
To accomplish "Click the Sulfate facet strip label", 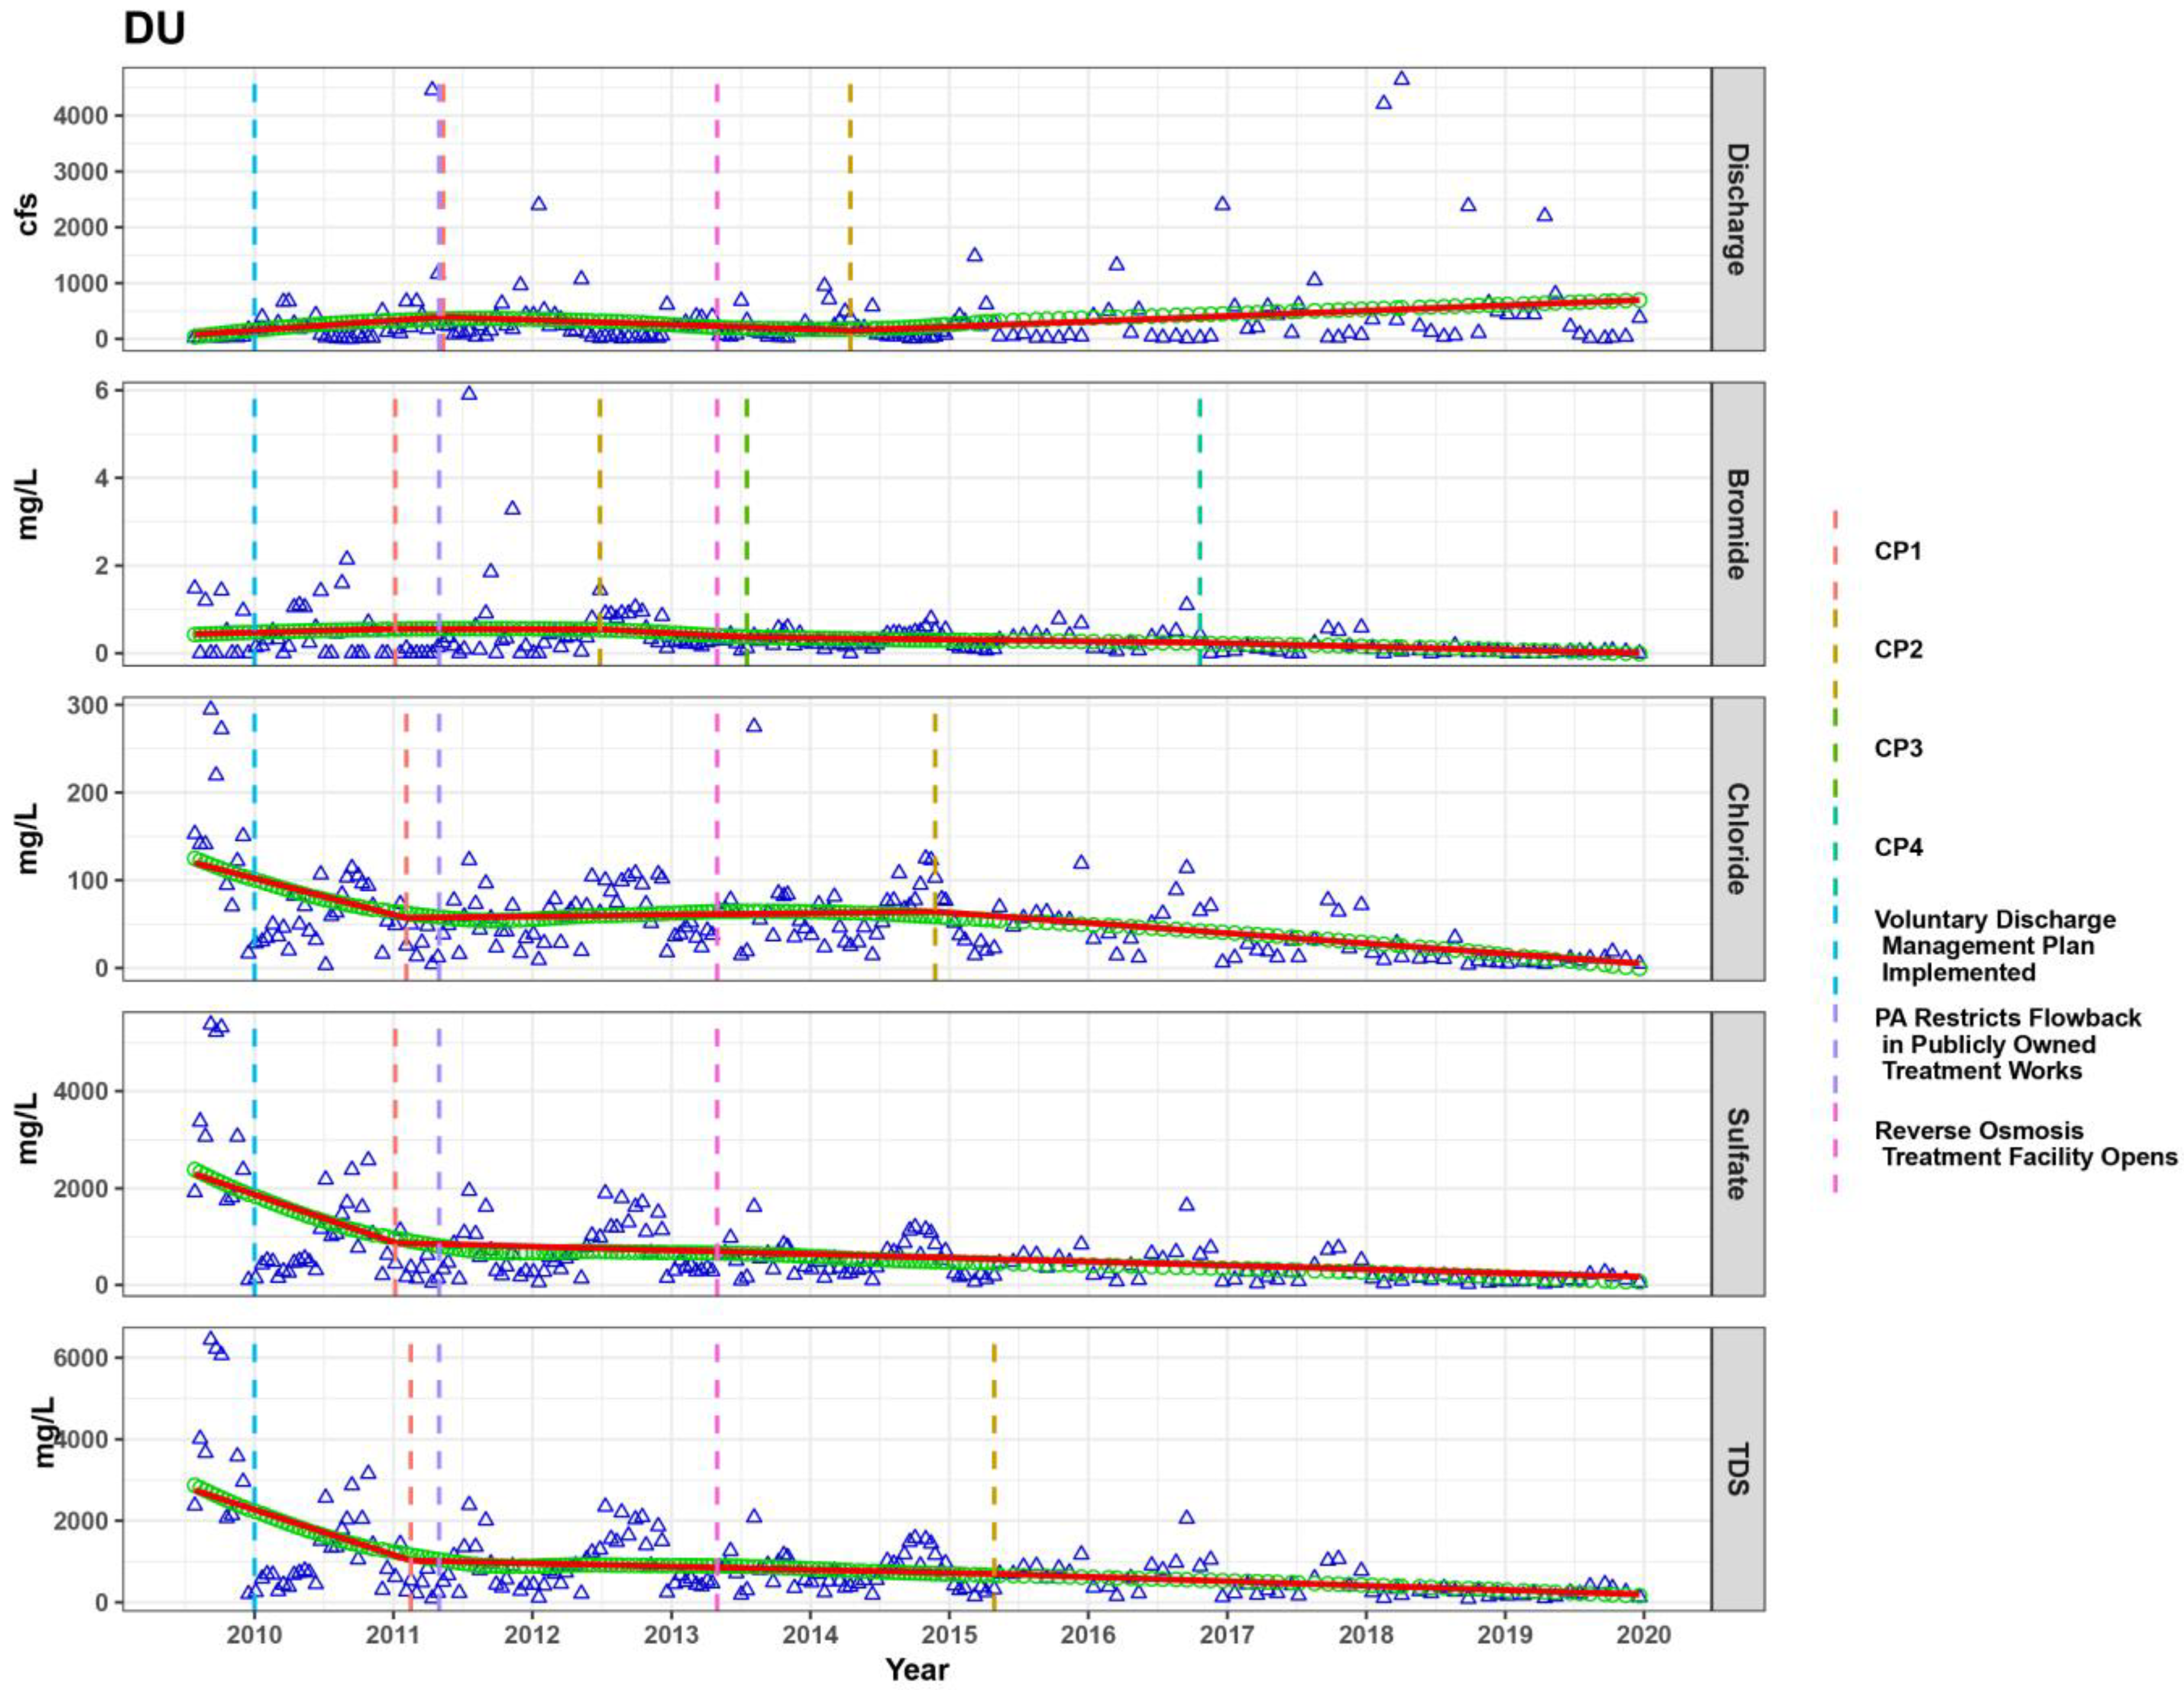I will click(x=1737, y=1153).
